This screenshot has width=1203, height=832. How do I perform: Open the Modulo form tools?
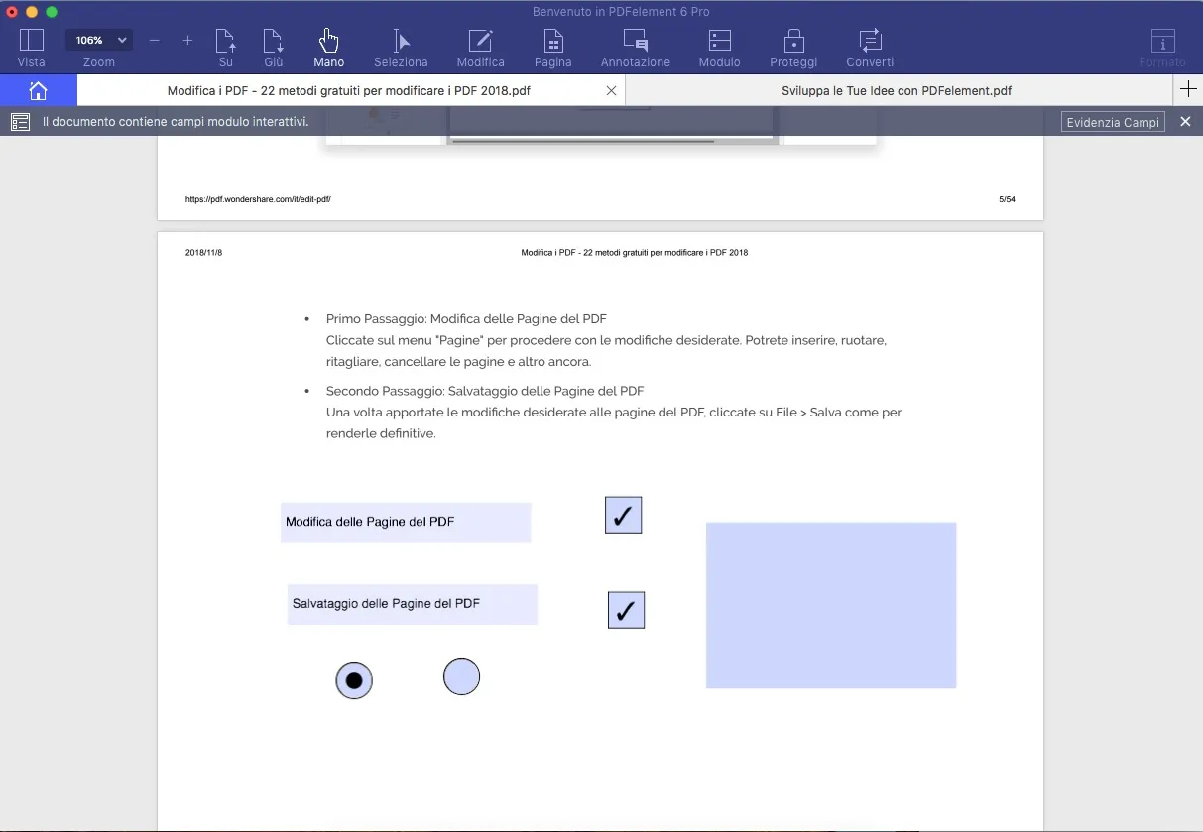(x=720, y=48)
